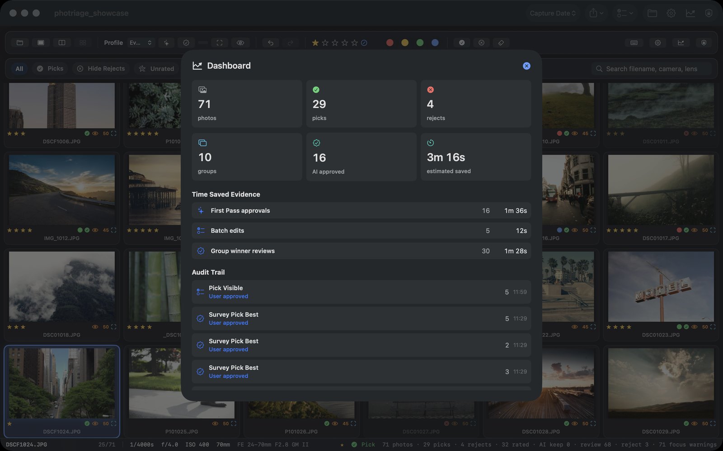Click the search filename, camera, lens field
The width and height of the screenshot is (723, 451).
[651, 69]
